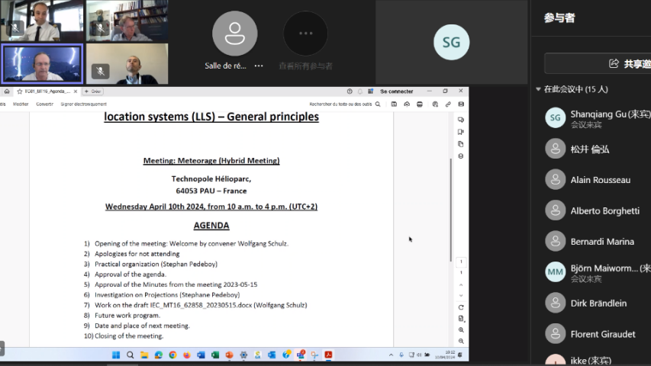The image size is (651, 366).
Task: Close the TC81_MT16_Agenda tab
Action: pos(75,91)
